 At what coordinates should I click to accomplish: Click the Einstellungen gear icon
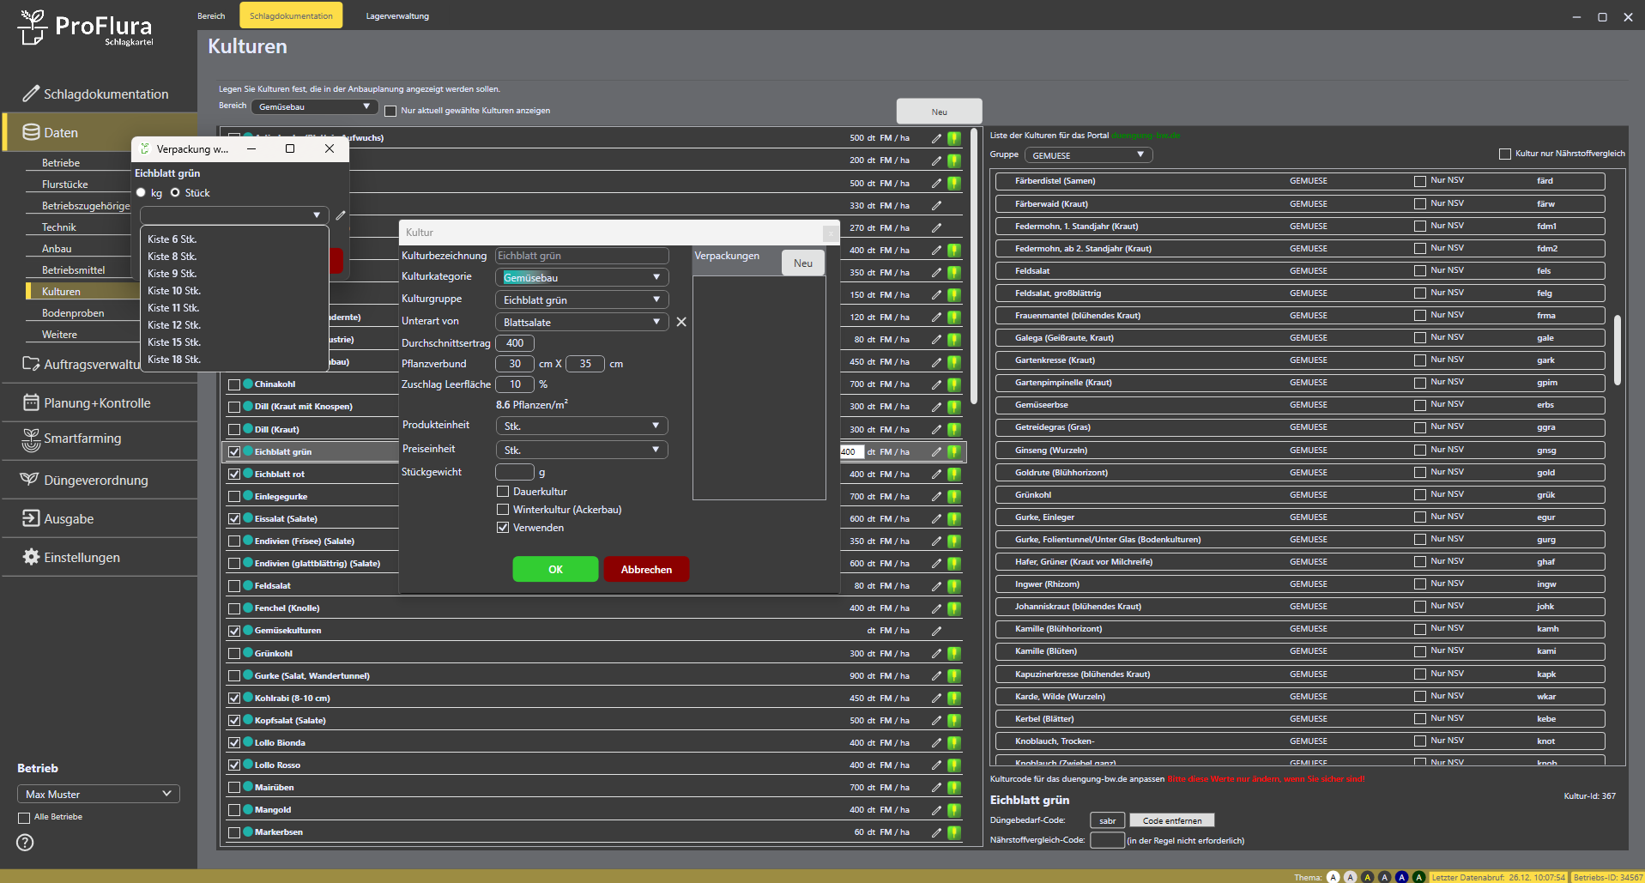tap(31, 558)
